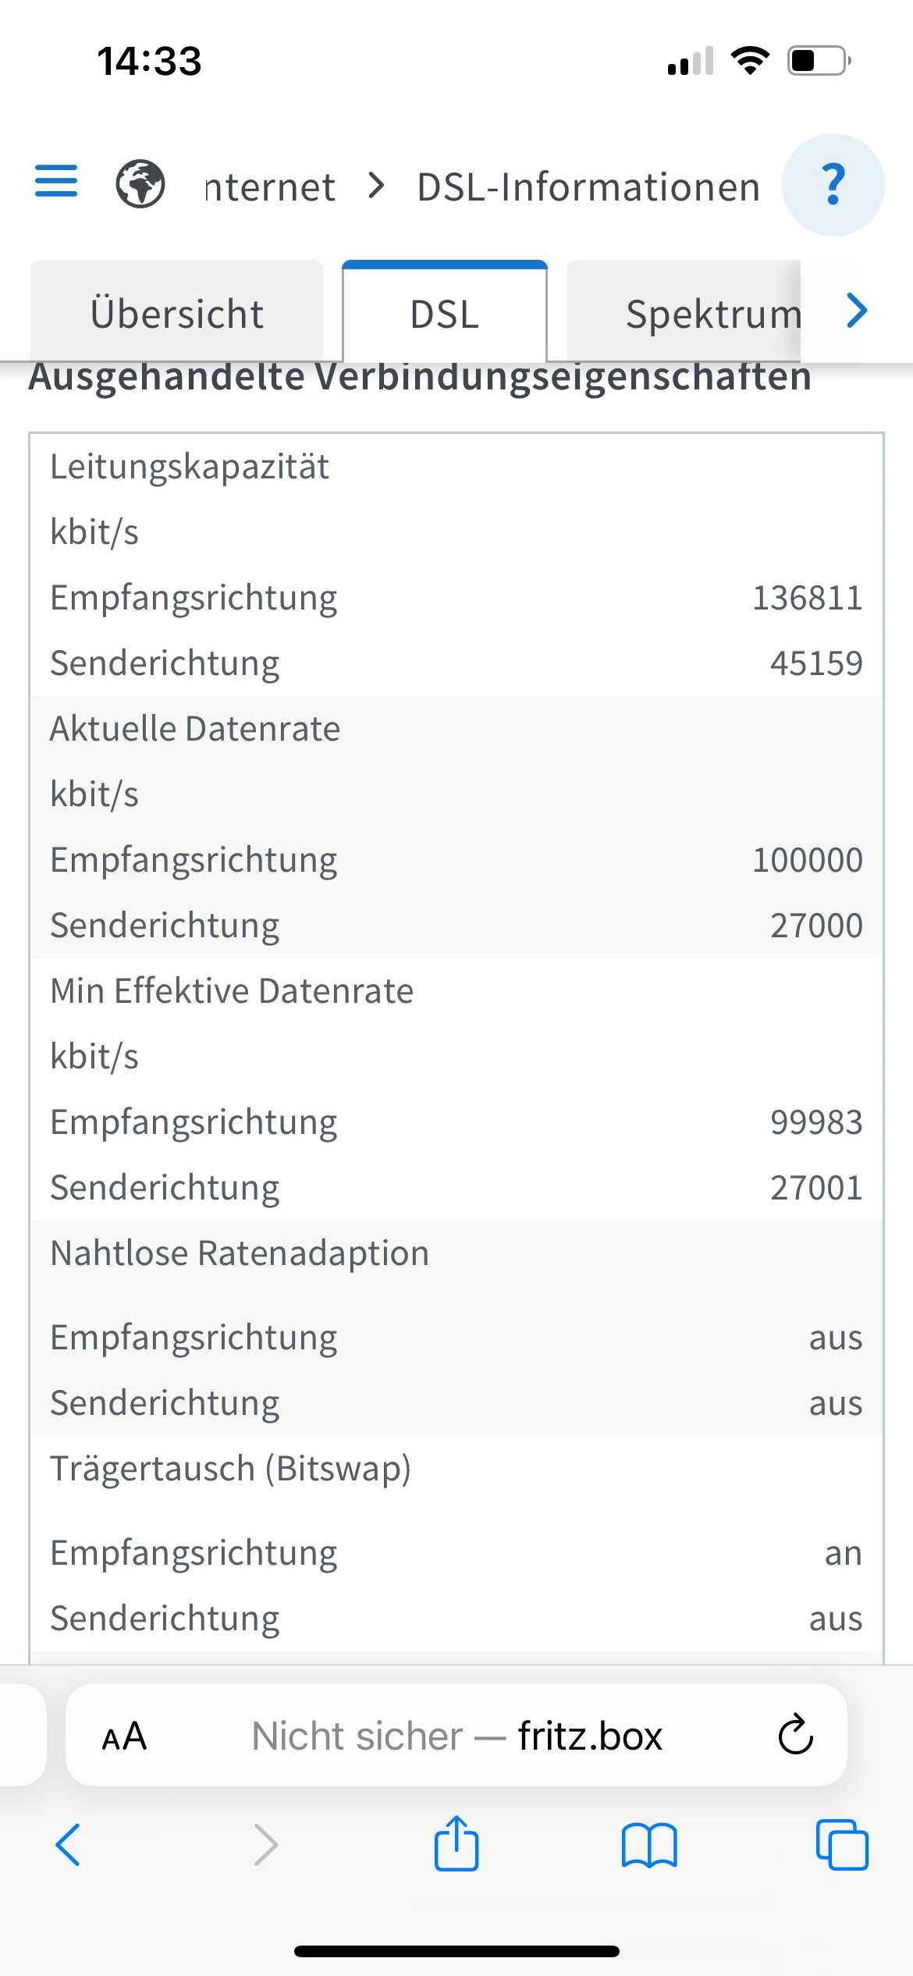
Task: Show open Safari tabs overview
Action: [841, 1845]
